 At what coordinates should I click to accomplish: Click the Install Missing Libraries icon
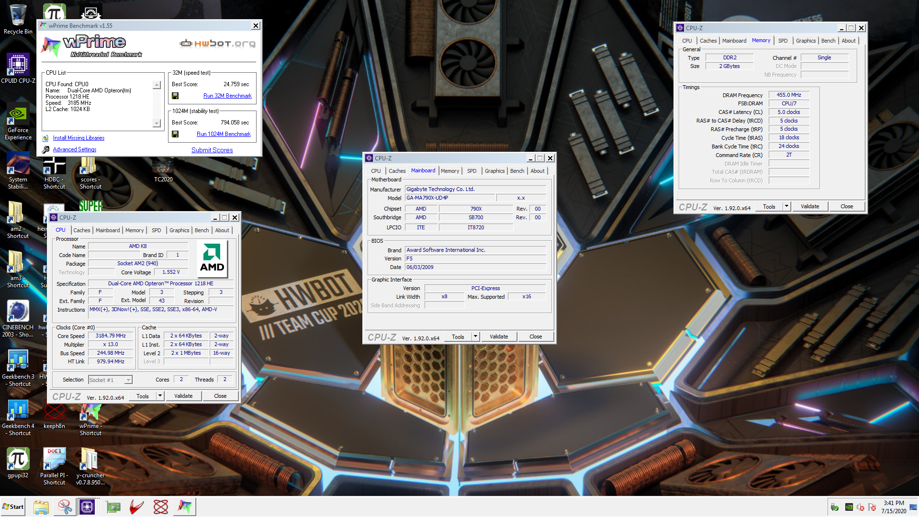click(45, 138)
